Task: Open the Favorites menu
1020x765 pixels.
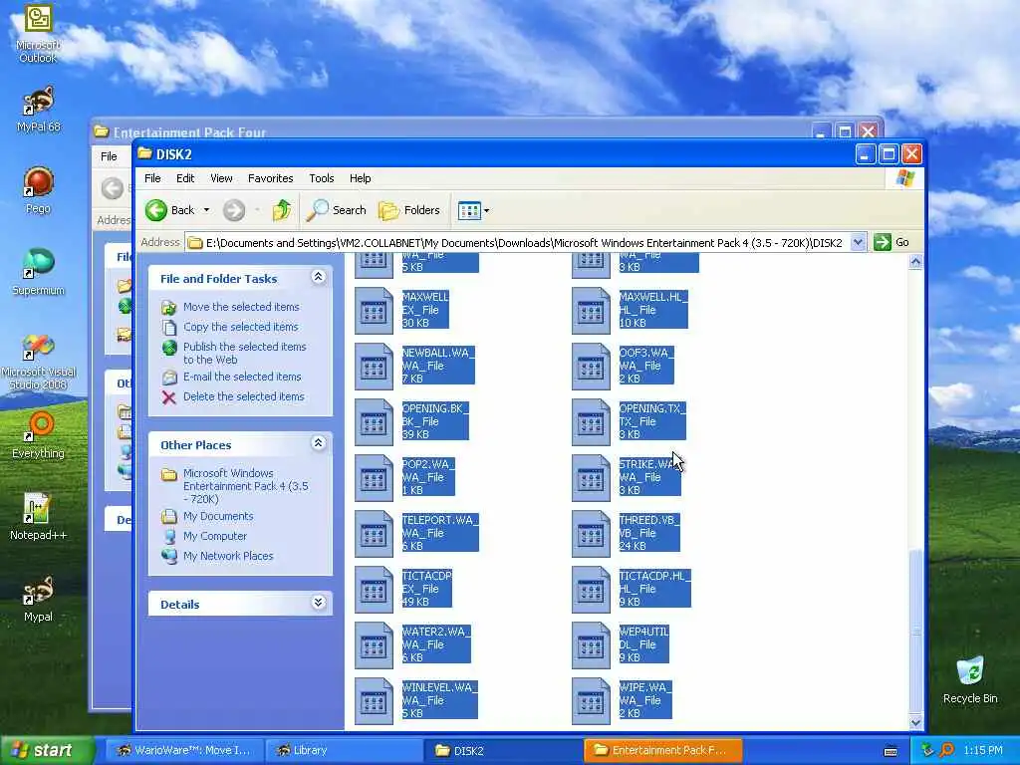Action: pos(271,178)
